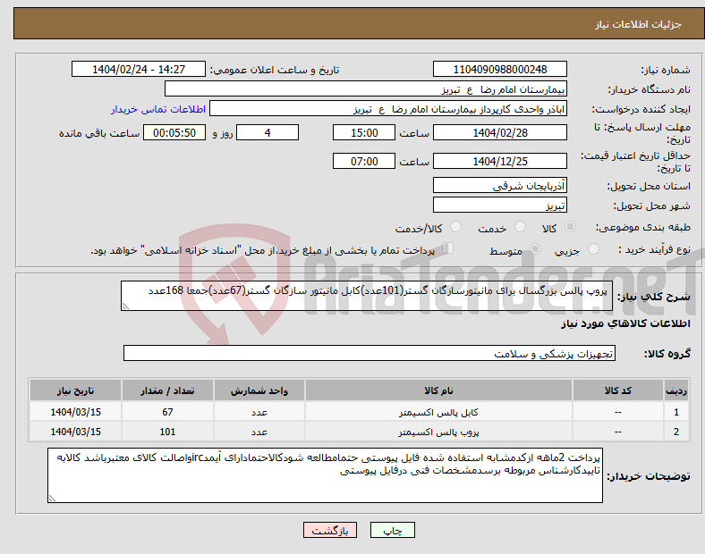Click the واحد شمارش column header
This screenshot has width=705, height=554.
click(x=259, y=390)
